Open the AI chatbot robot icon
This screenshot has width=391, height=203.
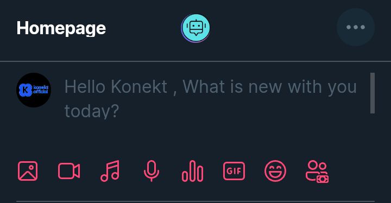tap(195, 28)
